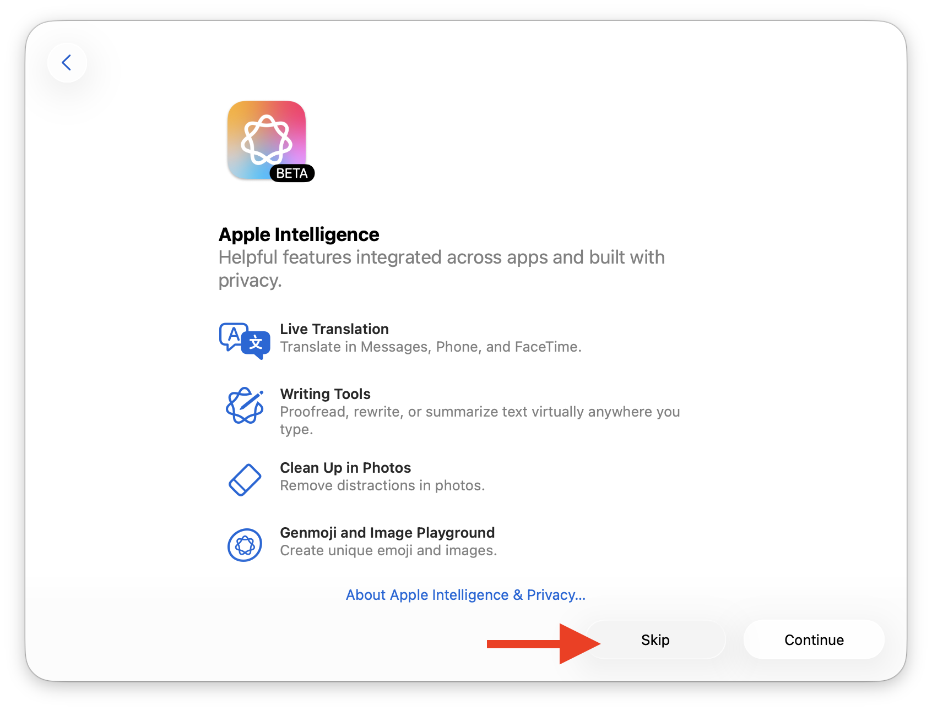Continue with Apple Intelligence setup
932x711 pixels.
click(x=814, y=639)
